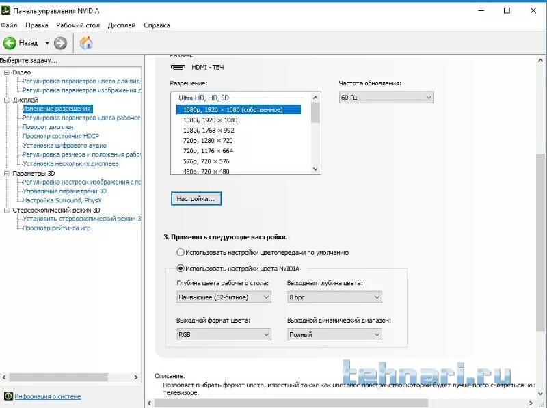Click the green Back arrow icon

[10, 43]
